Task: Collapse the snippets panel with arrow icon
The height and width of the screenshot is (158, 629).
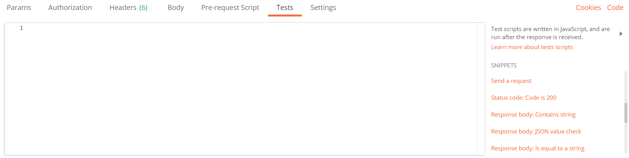Action: (x=621, y=34)
